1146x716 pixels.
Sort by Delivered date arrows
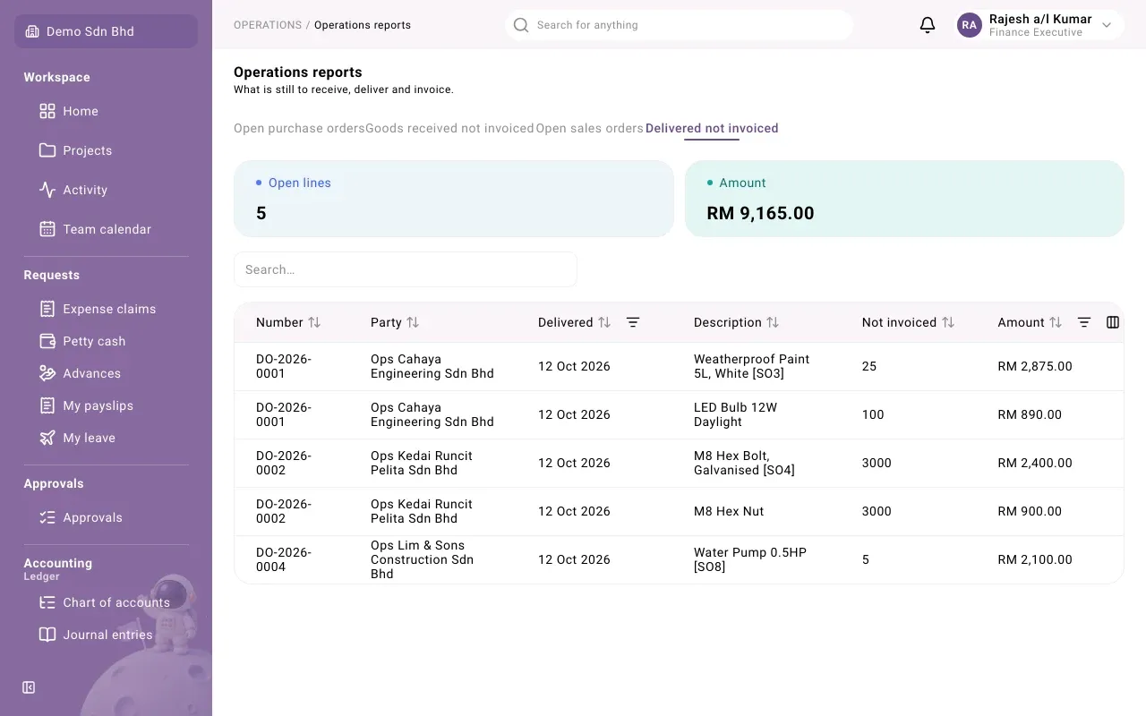point(604,322)
